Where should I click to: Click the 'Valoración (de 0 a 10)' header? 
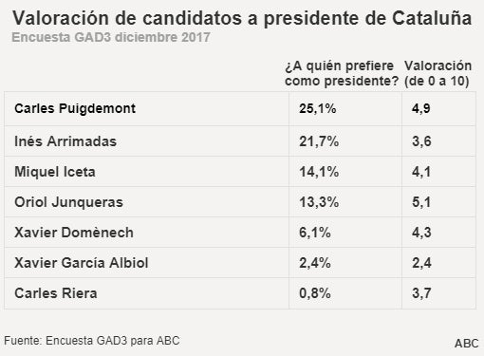[x=437, y=73]
